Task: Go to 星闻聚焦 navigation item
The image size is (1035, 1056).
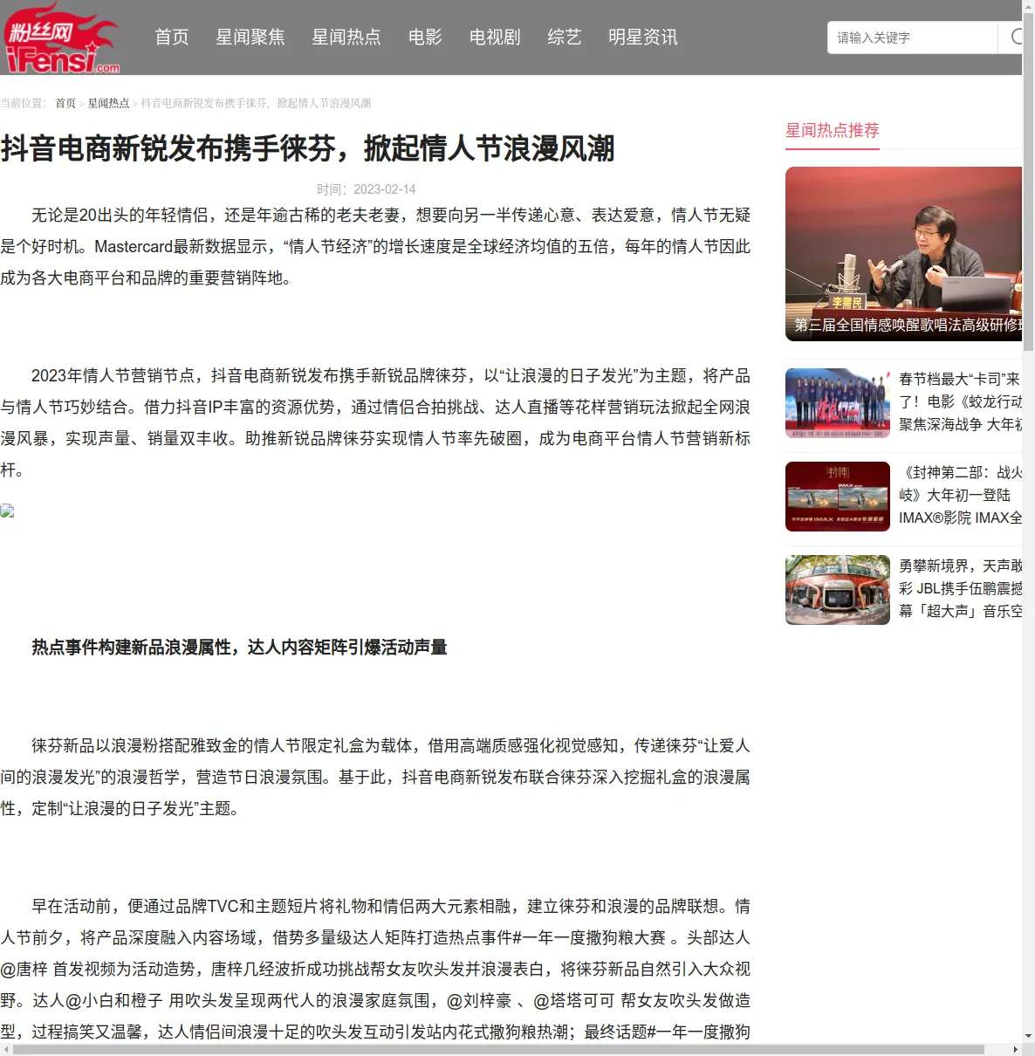Action: [x=250, y=37]
